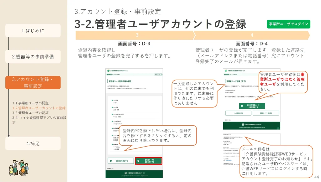The height and width of the screenshot is (182, 321).
Task: Open 3-1.事業所ユーザの認証 subsection
Action: tap(30, 103)
